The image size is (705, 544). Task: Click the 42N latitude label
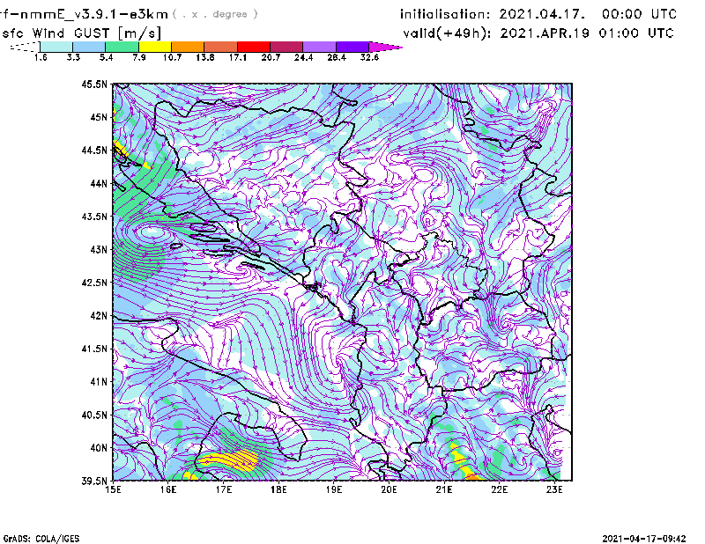tap(99, 316)
